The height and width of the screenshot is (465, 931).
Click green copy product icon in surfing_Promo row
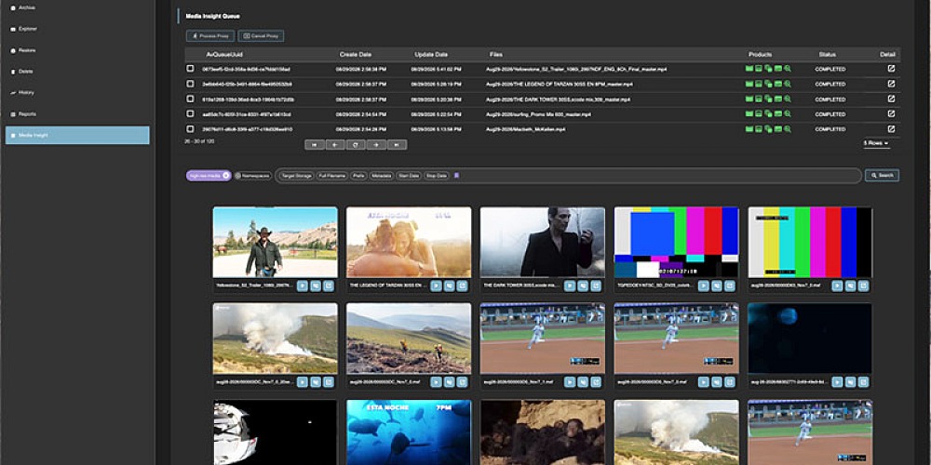click(768, 113)
